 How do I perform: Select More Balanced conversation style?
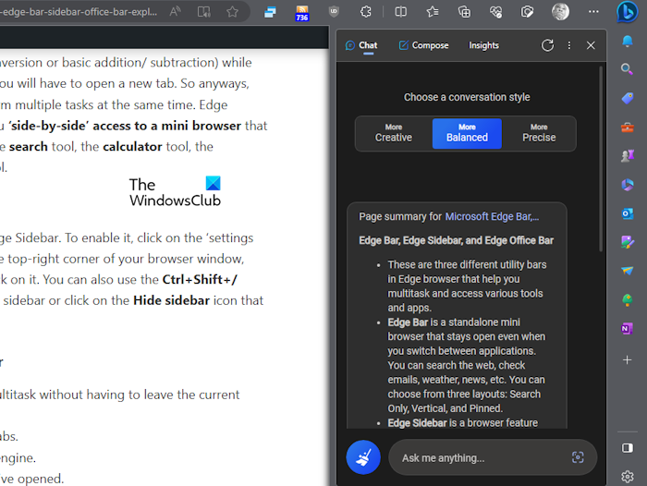467,134
